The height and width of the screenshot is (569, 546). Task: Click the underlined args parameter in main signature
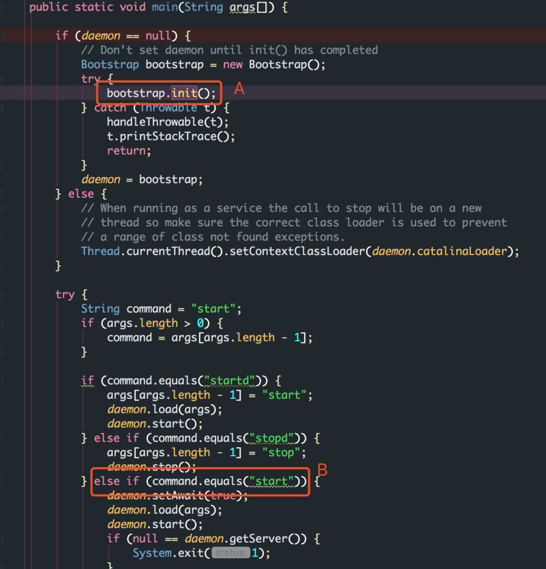[x=242, y=7]
